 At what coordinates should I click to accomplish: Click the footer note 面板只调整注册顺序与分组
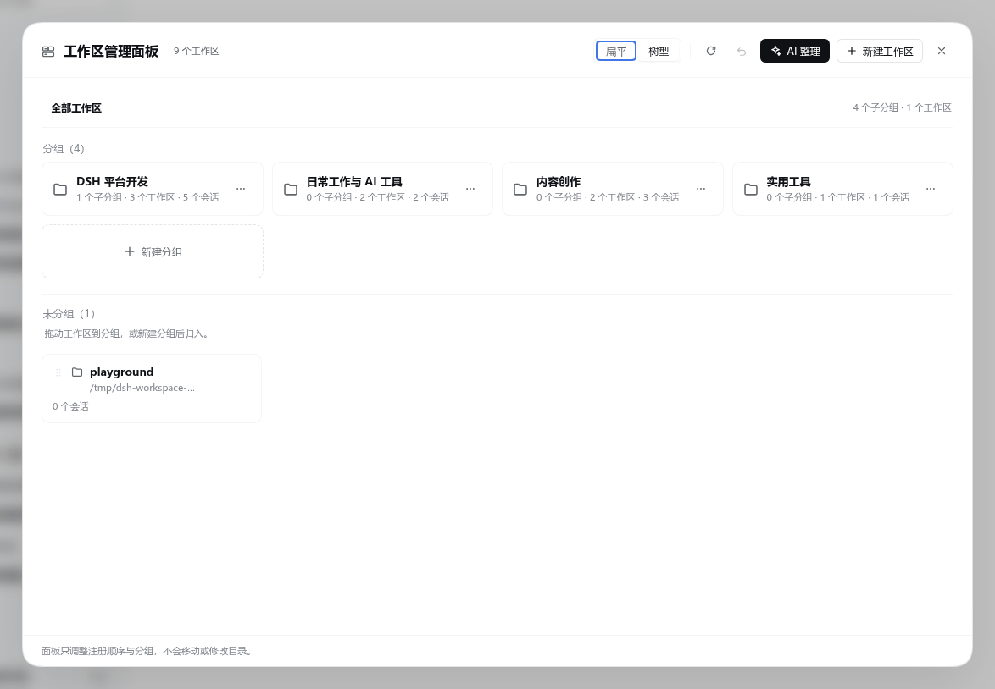147,651
